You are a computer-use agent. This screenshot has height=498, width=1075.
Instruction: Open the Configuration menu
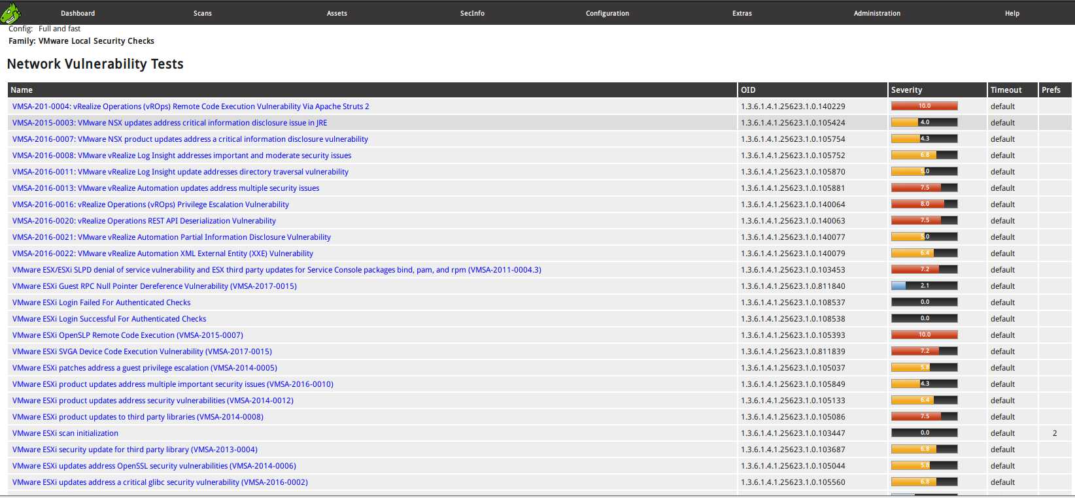(607, 13)
